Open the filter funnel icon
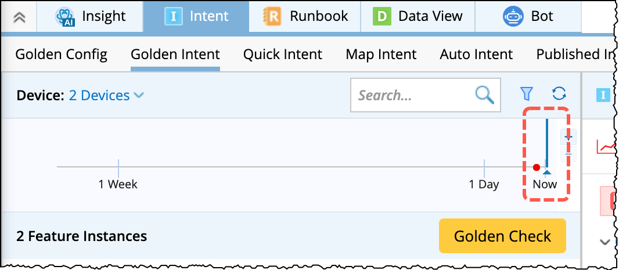619x270 pixels. tap(527, 94)
